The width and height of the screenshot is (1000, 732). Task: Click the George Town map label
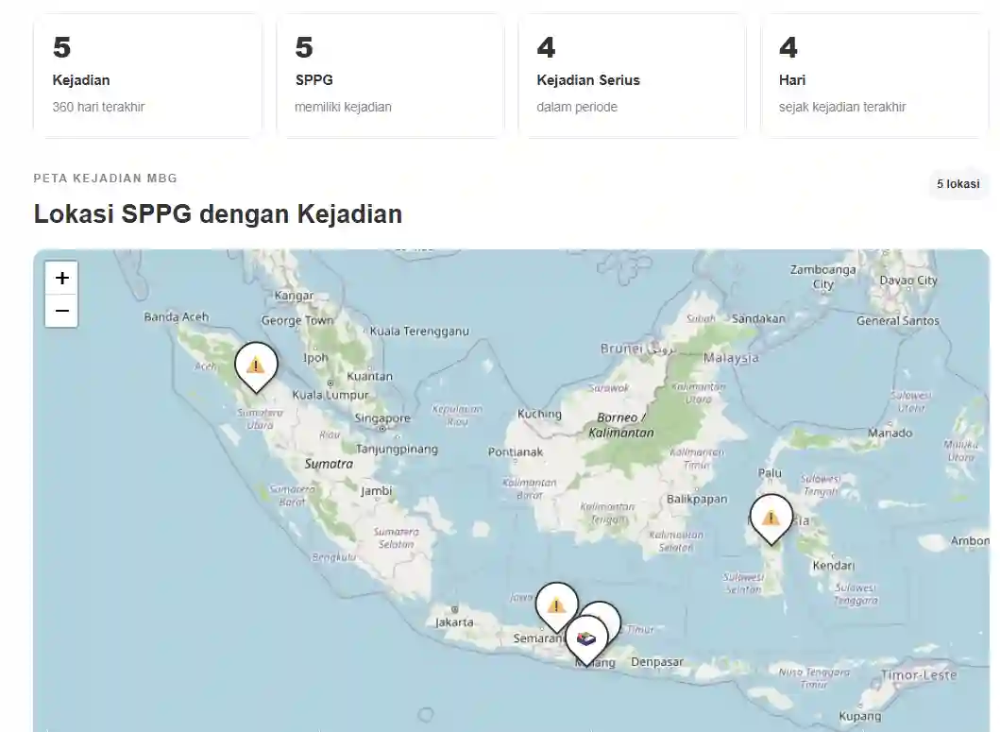(297, 320)
